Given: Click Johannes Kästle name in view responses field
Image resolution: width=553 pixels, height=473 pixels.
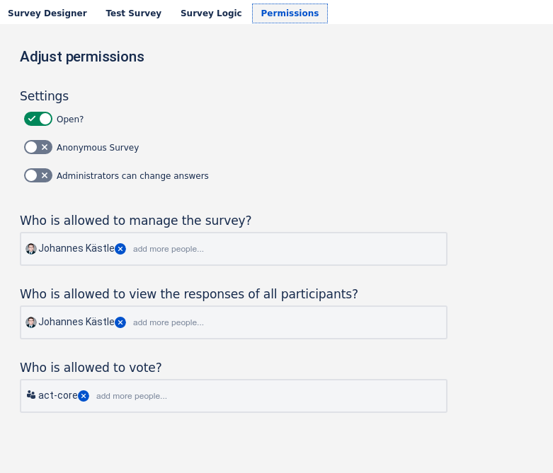Looking at the screenshot, I should pyautogui.click(x=76, y=322).
